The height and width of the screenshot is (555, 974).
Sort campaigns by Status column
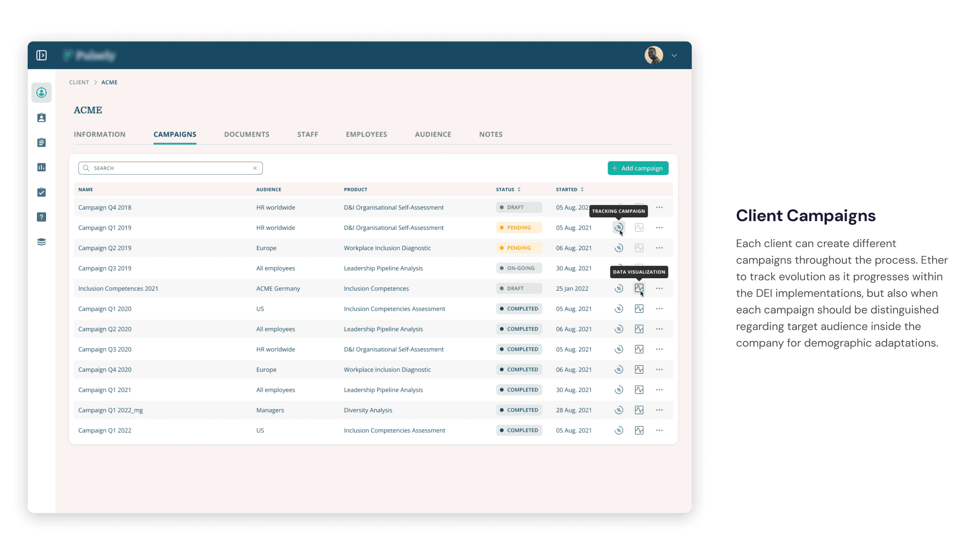[x=518, y=189]
